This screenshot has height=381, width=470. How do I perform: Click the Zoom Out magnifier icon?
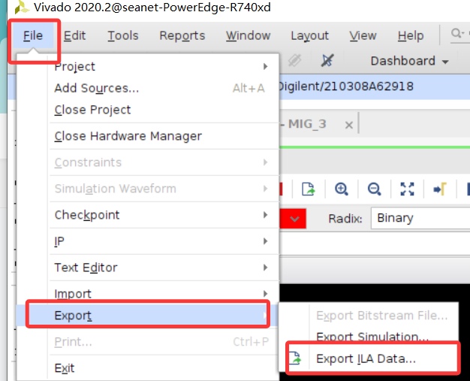point(374,189)
